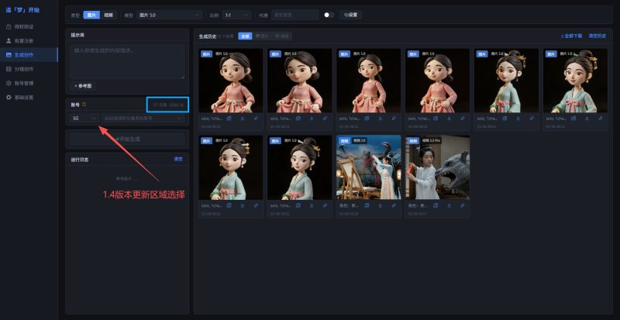
Task: Click the prompt text input area
Action: (128, 60)
